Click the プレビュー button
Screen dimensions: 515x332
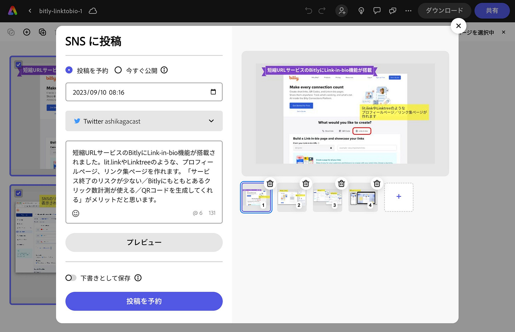pos(144,242)
